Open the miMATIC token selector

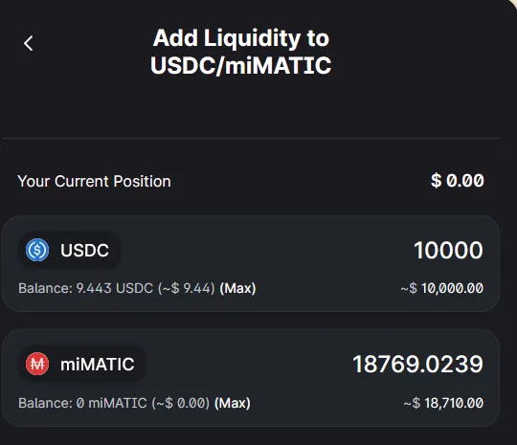pyautogui.click(x=82, y=364)
